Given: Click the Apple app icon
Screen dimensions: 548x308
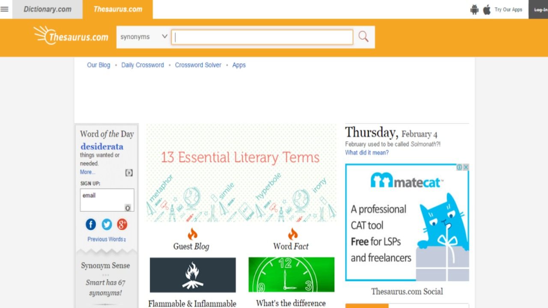Looking at the screenshot, I should point(487,9).
